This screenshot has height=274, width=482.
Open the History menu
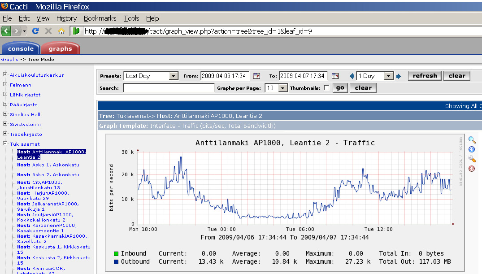point(66,18)
